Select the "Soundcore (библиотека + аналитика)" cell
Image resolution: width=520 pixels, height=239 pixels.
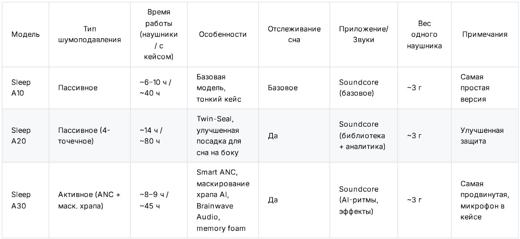[x=362, y=136]
